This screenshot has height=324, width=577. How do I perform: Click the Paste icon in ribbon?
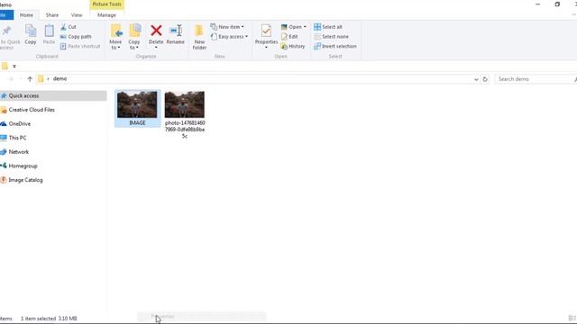(x=49, y=31)
